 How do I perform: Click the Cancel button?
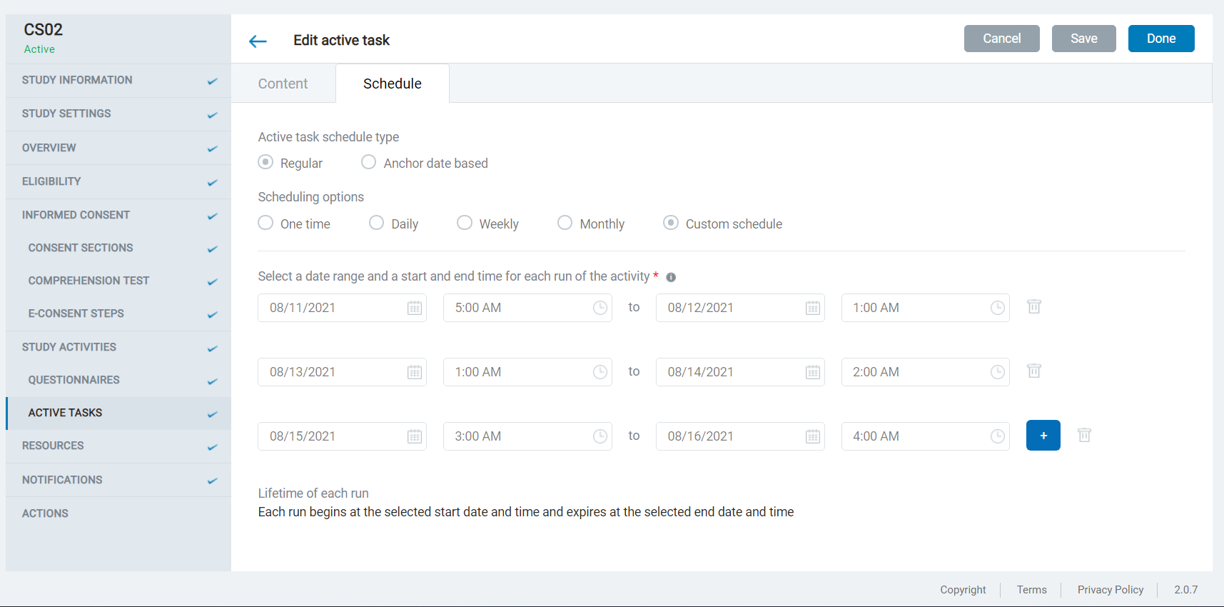coord(1001,39)
